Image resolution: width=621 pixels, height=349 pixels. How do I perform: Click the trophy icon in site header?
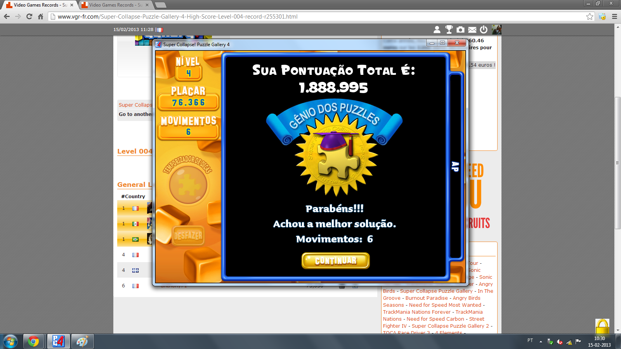[x=449, y=29]
